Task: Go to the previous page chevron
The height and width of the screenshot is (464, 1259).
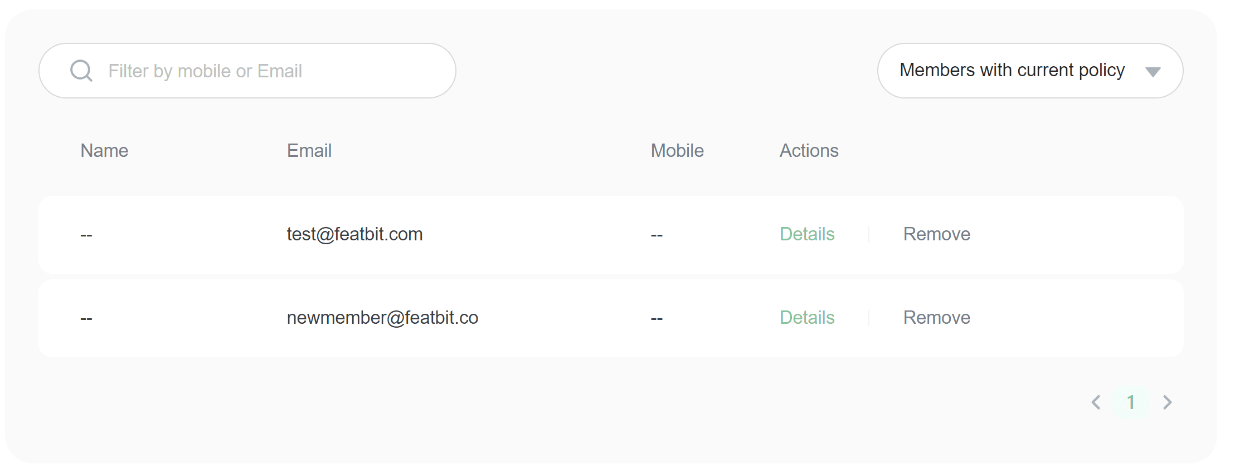Action: click(1096, 402)
